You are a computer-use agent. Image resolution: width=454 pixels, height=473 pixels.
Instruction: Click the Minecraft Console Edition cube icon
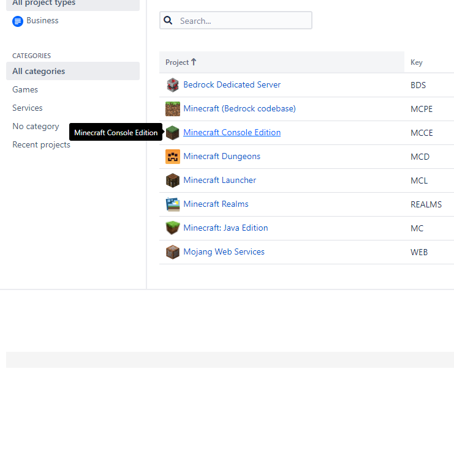[173, 133]
